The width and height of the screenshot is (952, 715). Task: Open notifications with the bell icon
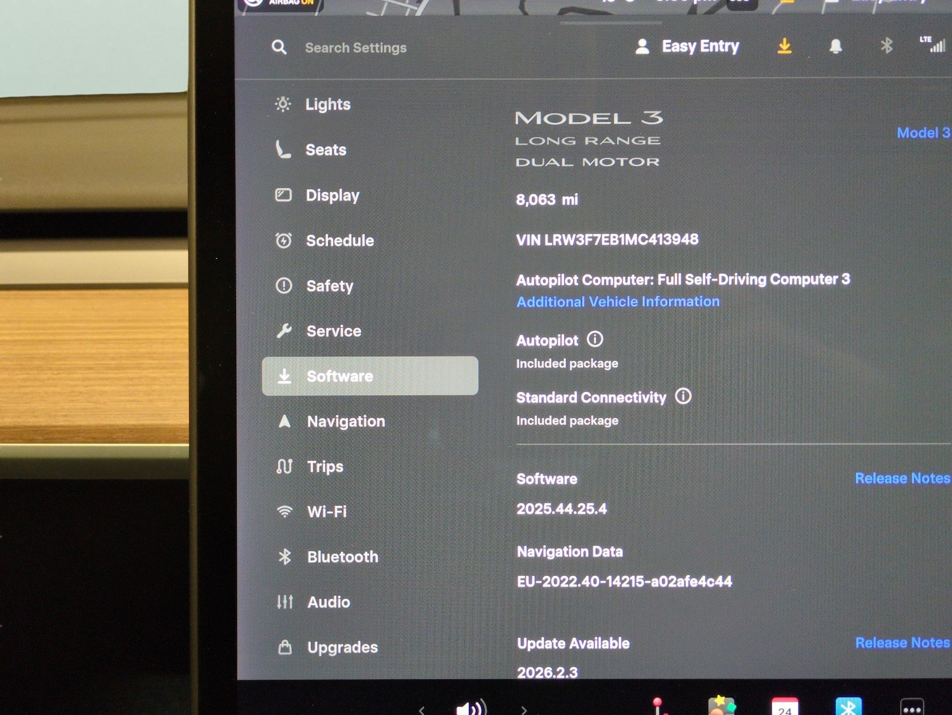[x=836, y=46]
